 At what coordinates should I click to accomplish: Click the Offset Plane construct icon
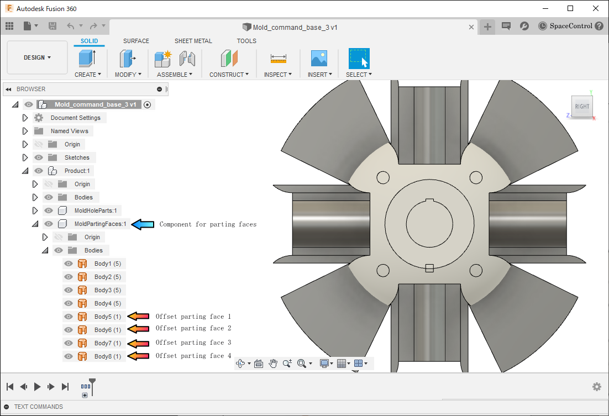pos(229,59)
